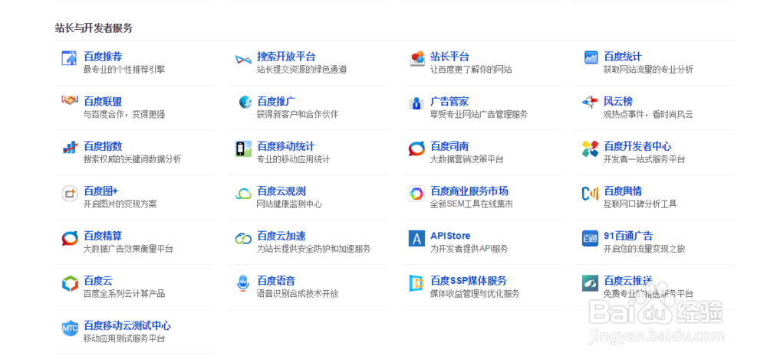The height and width of the screenshot is (362, 767).
Task: Click the 百度开发者中心 colorful icon
Action: [590, 148]
